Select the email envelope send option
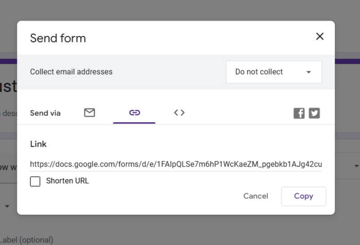The width and height of the screenshot is (360, 245). tap(89, 112)
